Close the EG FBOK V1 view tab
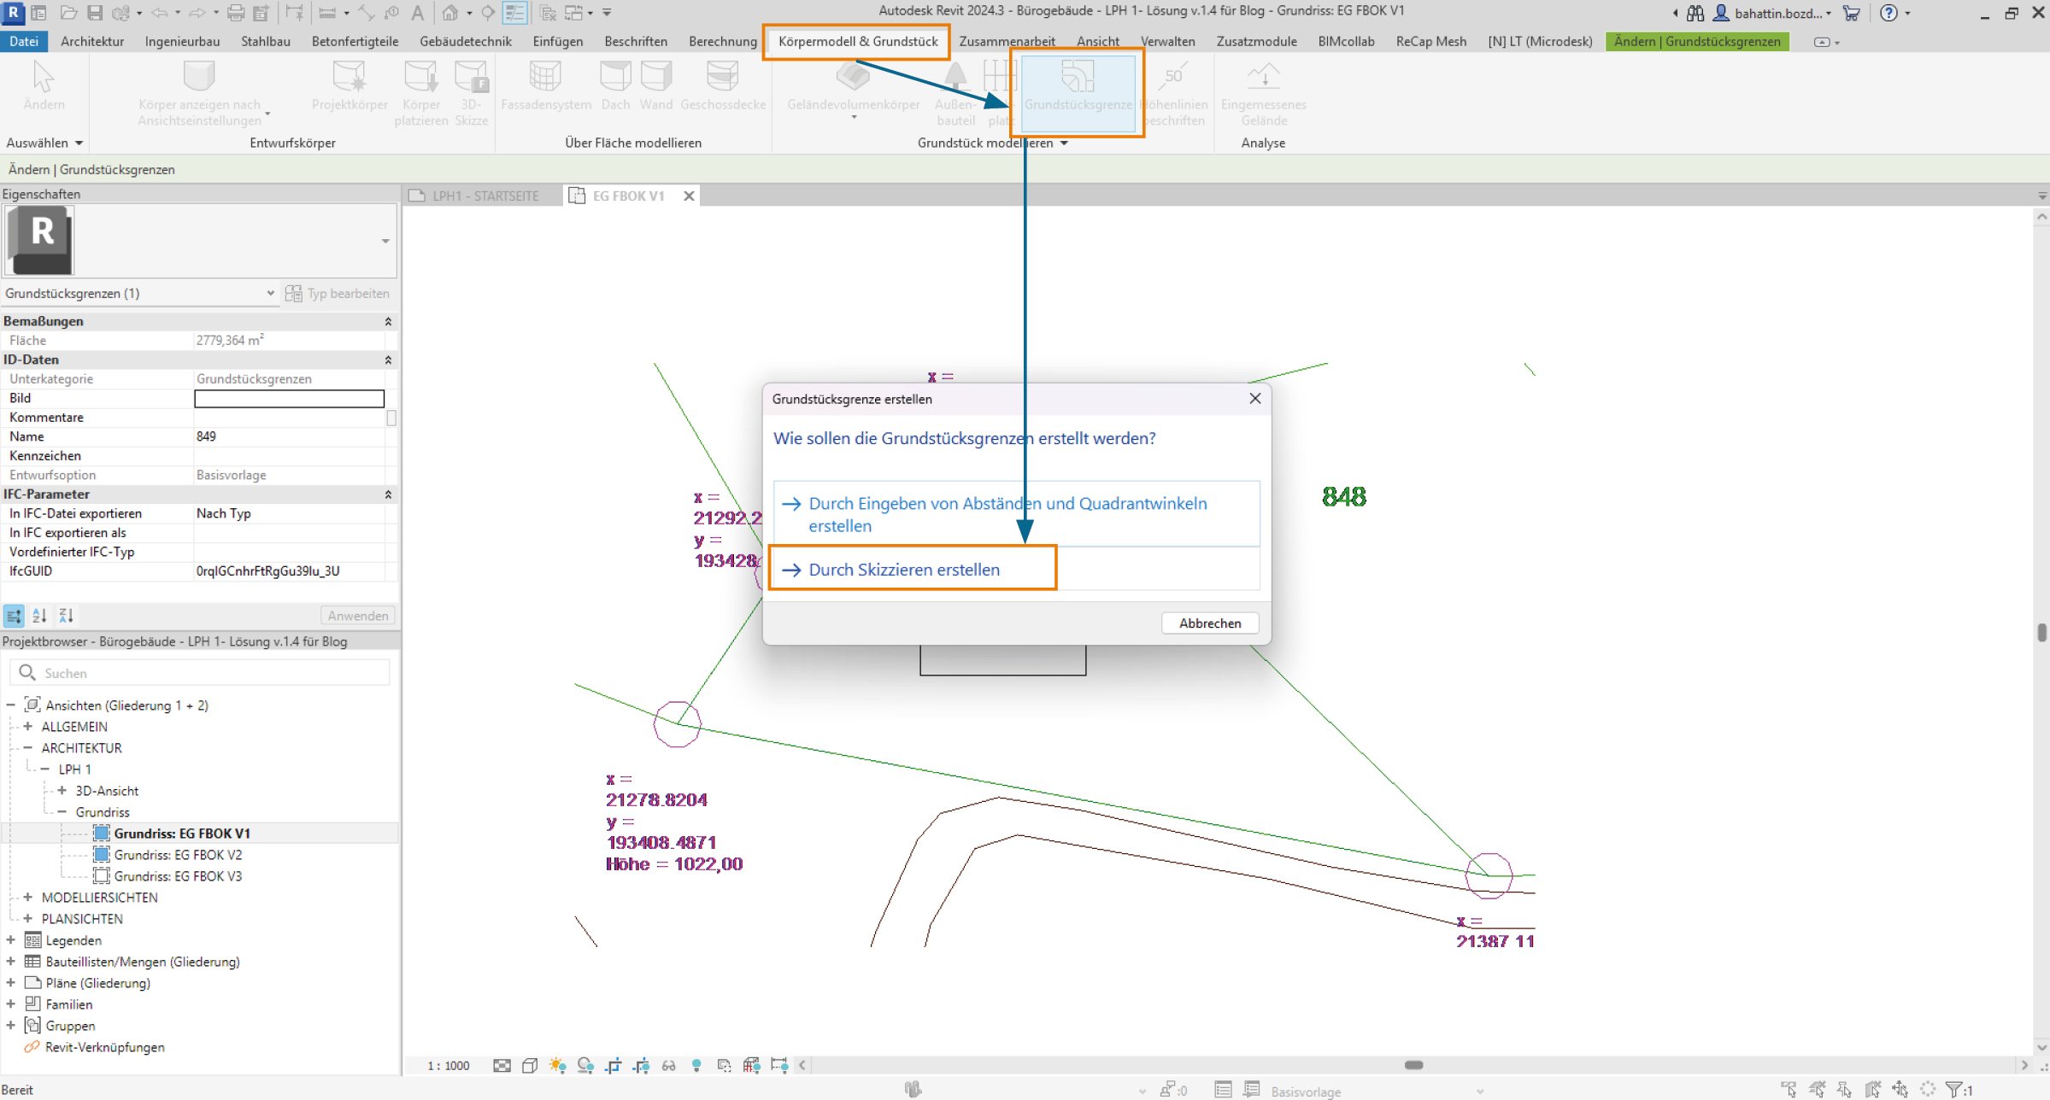The width and height of the screenshot is (2050, 1100). point(689,196)
